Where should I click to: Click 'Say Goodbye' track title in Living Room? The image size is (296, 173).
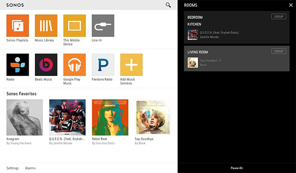[209, 60]
